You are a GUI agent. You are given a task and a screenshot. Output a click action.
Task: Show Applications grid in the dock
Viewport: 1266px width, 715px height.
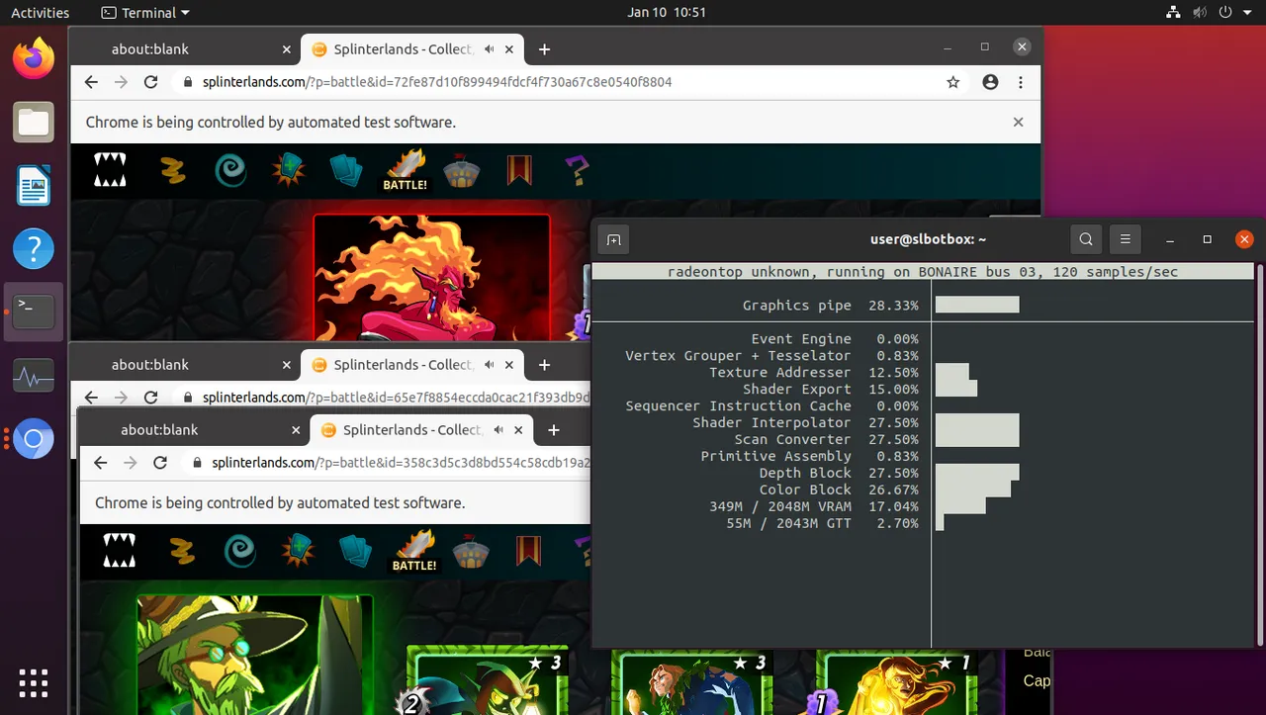(34, 682)
